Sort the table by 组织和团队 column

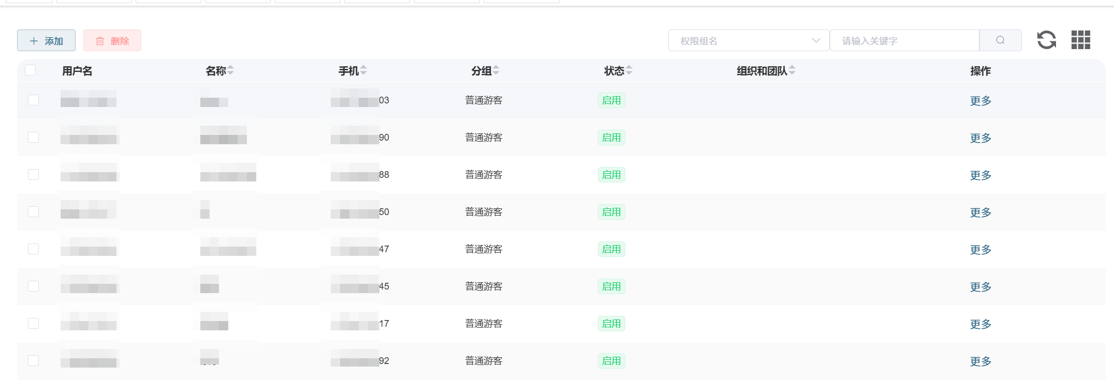(792, 70)
